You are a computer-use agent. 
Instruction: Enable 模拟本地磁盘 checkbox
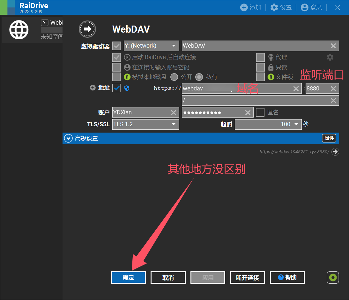coord(117,77)
